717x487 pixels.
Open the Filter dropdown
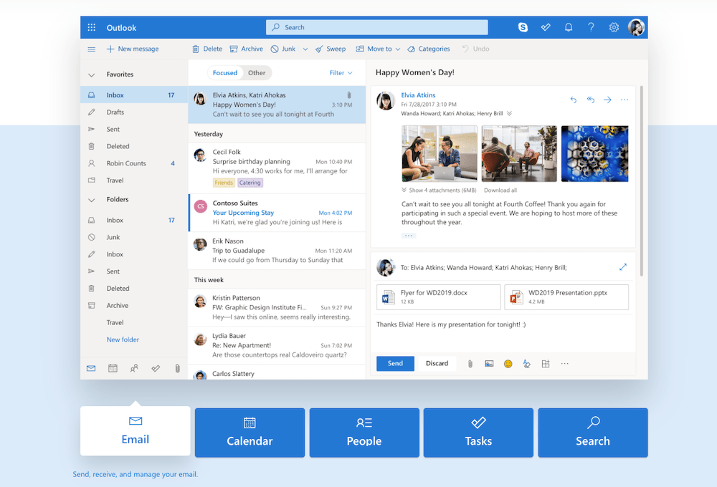(341, 73)
